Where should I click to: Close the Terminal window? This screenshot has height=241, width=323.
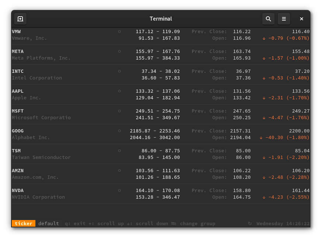tap(302, 19)
